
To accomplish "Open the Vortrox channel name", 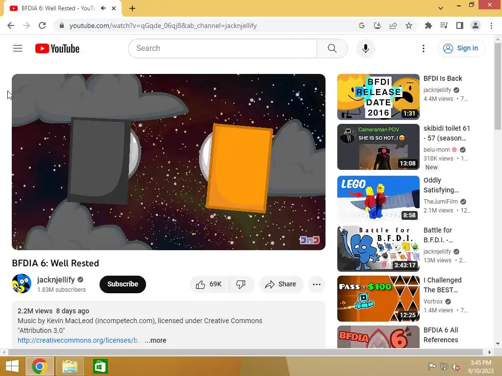I will [x=433, y=302].
